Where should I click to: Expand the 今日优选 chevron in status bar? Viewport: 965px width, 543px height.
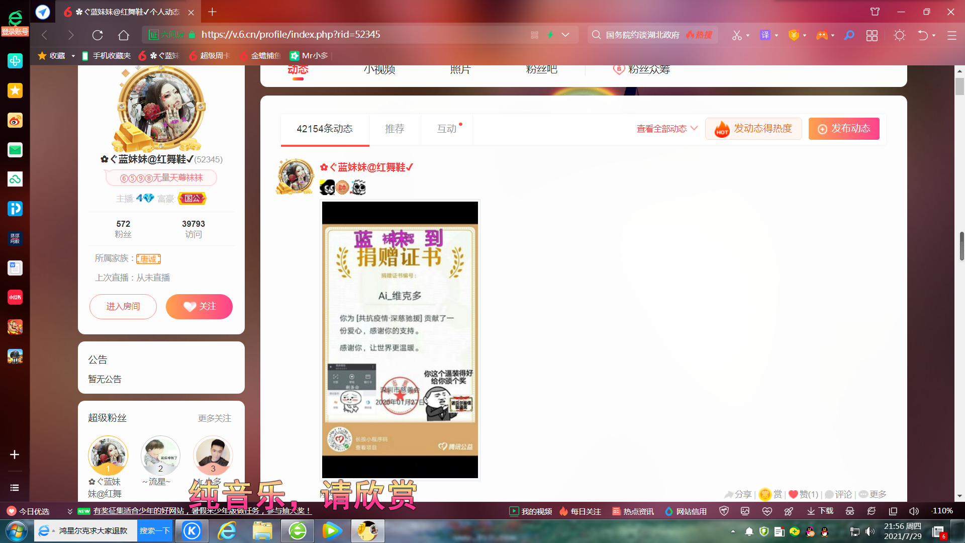pos(70,511)
